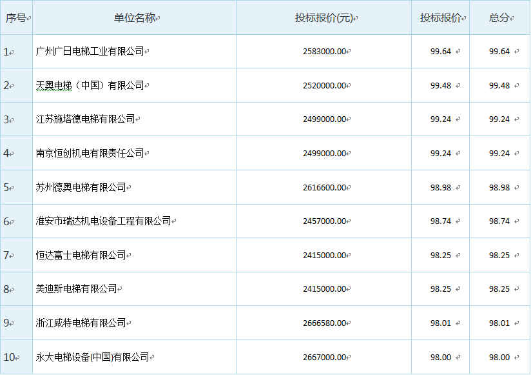Click the 总分 value 98.98
Image resolution: width=531 pixels, height=375 pixels.
click(x=499, y=187)
